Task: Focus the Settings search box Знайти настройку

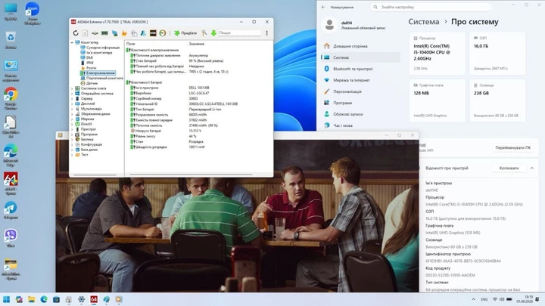Action: (x=431, y=7)
